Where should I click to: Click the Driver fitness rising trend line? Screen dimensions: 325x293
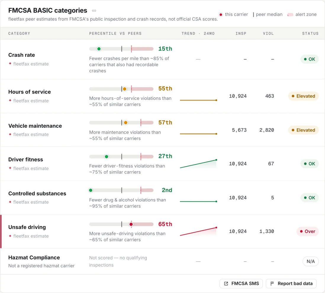pyautogui.click(x=198, y=164)
